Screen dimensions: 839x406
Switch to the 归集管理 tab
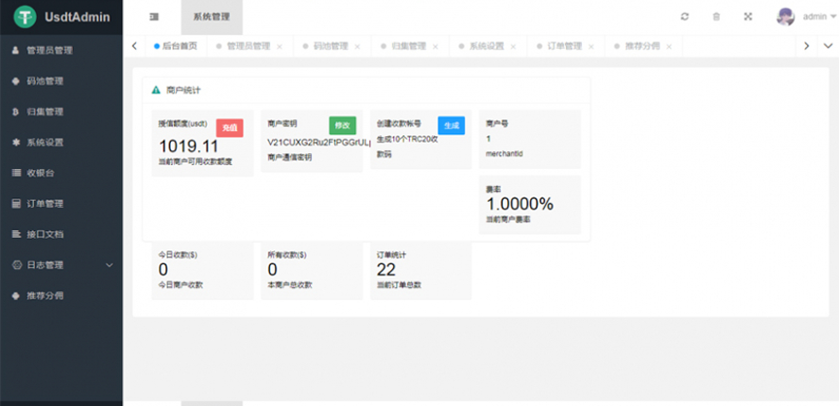[x=409, y=46]
